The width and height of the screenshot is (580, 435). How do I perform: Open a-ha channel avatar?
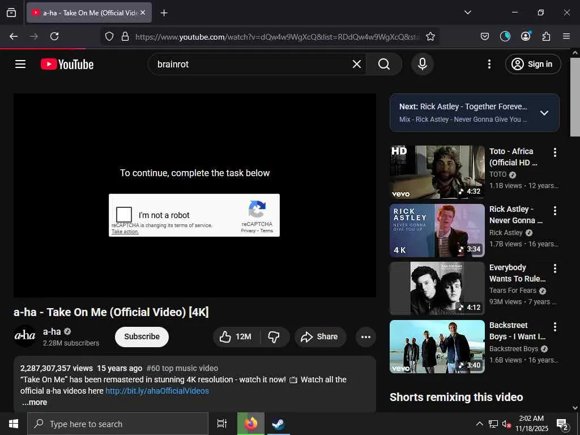pos(25,336)
